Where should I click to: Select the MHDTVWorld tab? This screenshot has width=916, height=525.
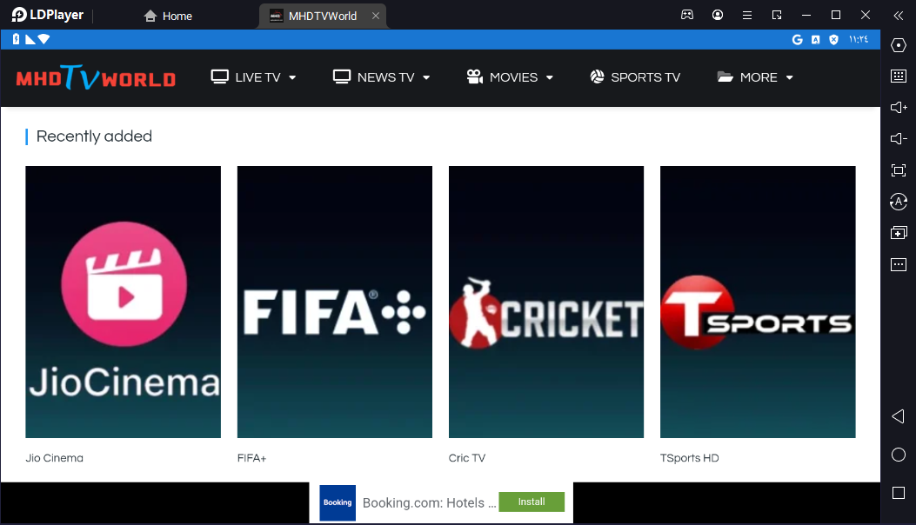point(323,16)
